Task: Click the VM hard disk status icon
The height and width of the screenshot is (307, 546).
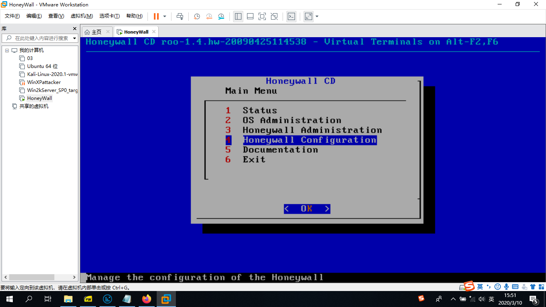Action: click(x=462, y=287)
